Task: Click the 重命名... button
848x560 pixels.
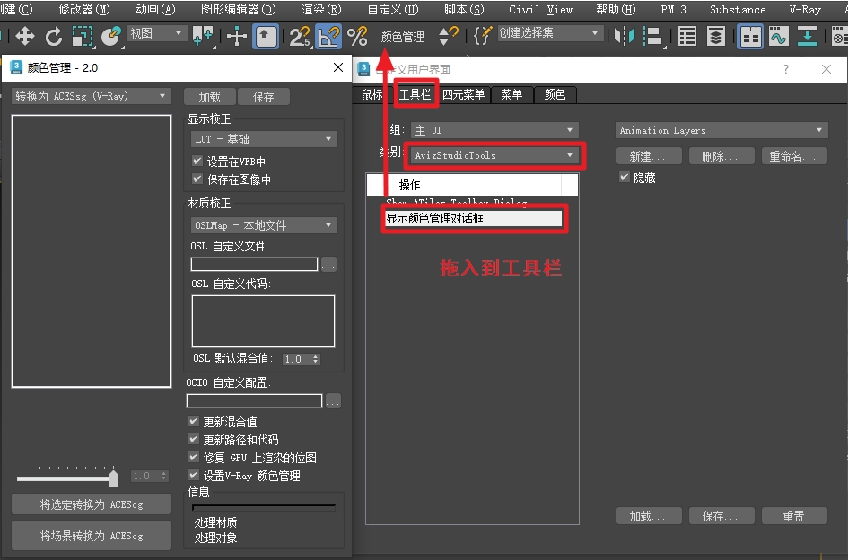Action: (793, 156)
